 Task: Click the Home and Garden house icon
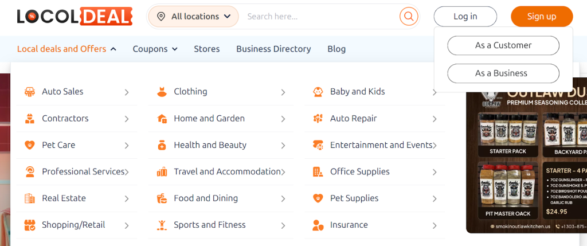tap(162, 118)
